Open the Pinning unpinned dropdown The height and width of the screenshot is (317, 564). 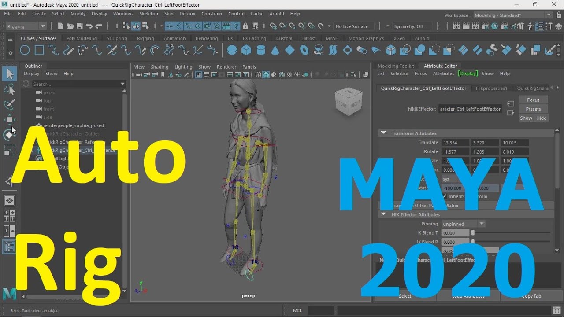point(463,224)
